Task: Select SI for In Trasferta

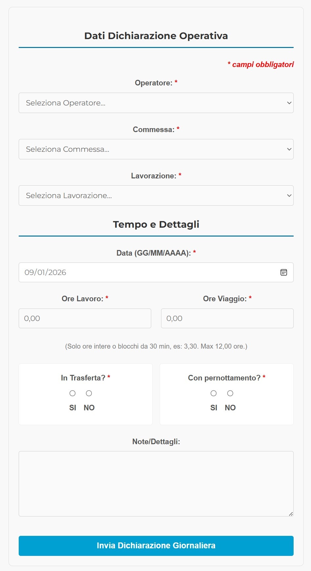Action: tap(73, 393)
